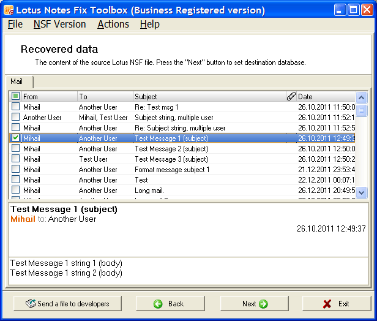Image resolution: width=377 pixels, height=321 pixels.
Task: Open the Help menu
Action: pos(149,25)
